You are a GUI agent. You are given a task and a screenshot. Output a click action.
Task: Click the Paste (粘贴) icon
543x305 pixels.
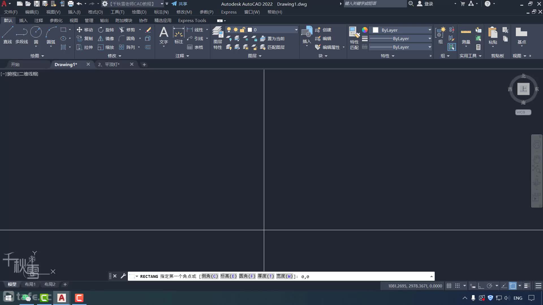[x=493, y=35]
